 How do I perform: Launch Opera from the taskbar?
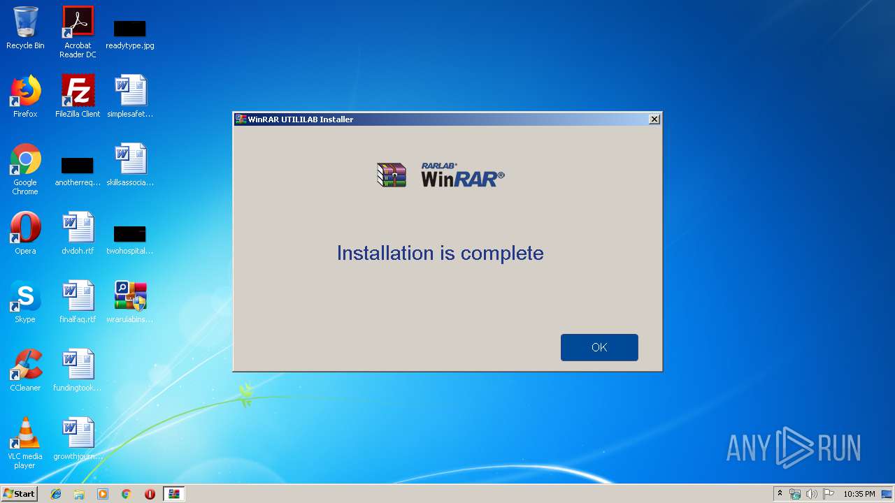point(150,494)
